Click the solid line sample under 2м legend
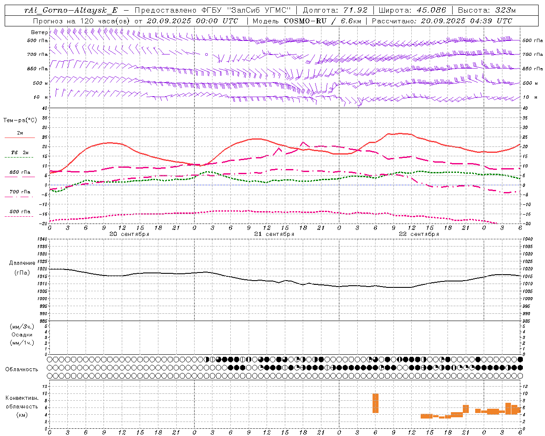Viewport: 545px width, 436px height. (20, 138)
